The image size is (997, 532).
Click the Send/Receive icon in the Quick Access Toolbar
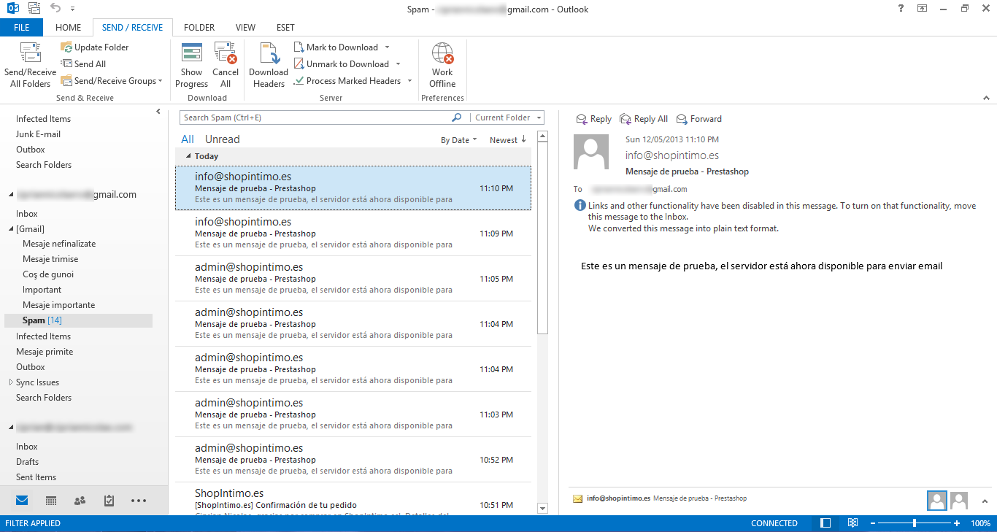pyautogui.click(x=34, y=9)
